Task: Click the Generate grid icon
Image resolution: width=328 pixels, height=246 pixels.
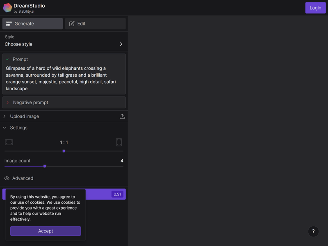Action: [9, 24]
